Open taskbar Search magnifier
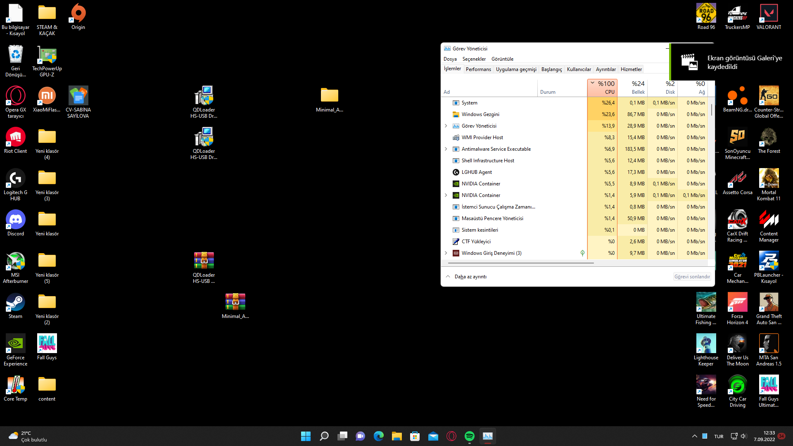 tap(324, 436)
